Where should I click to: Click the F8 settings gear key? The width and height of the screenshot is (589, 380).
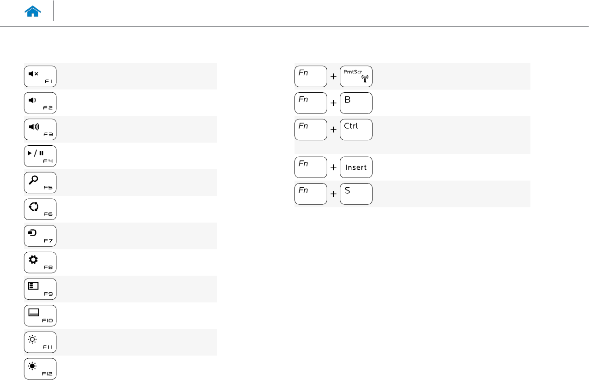point(40,262)
